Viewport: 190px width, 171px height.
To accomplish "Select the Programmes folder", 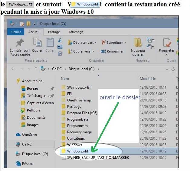I will 75,126.
